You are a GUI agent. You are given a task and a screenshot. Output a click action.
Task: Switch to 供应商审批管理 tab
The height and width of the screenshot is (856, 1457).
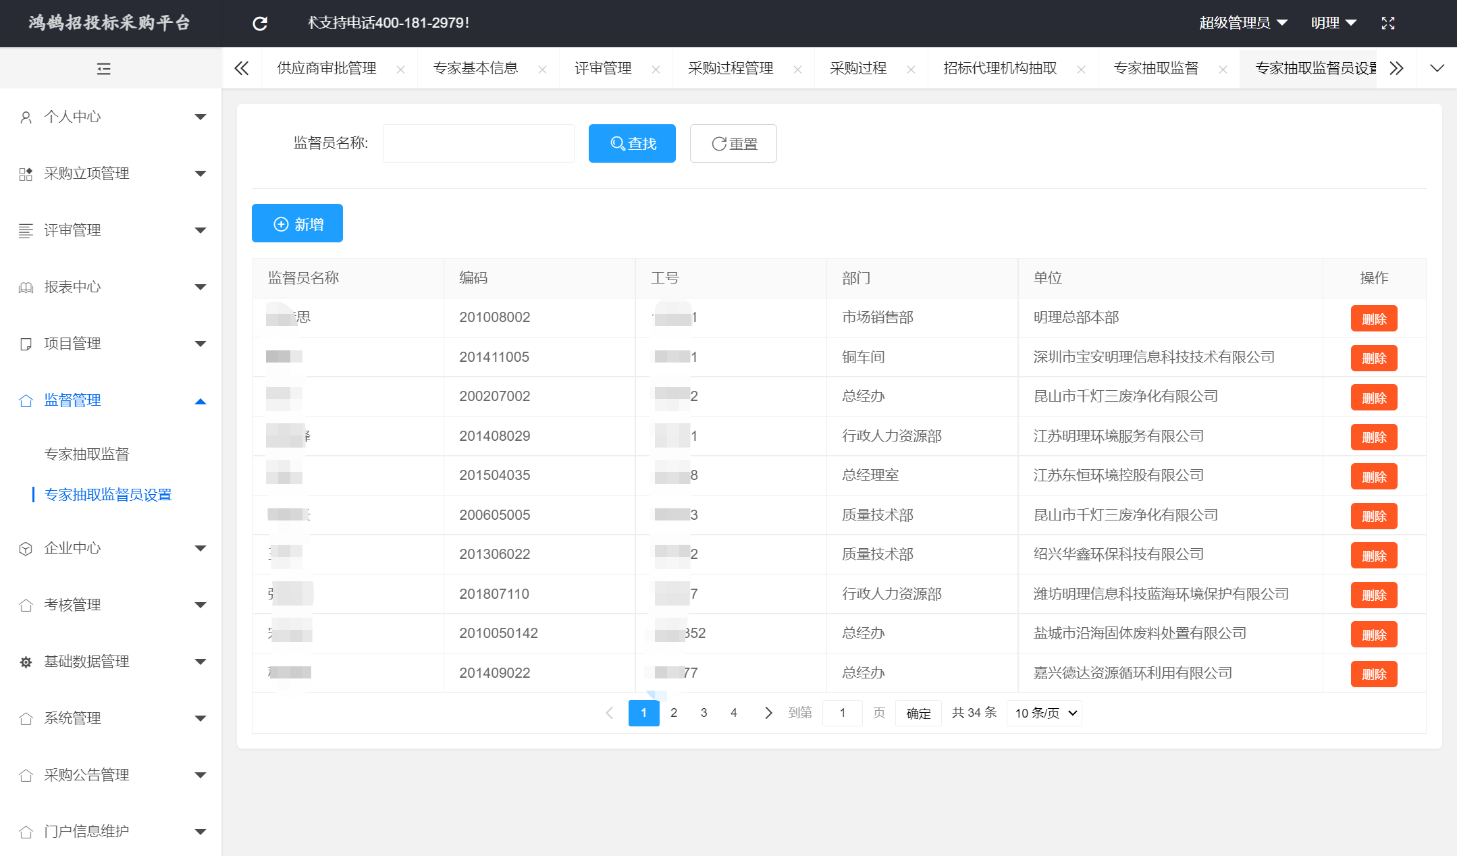[327, 68]
